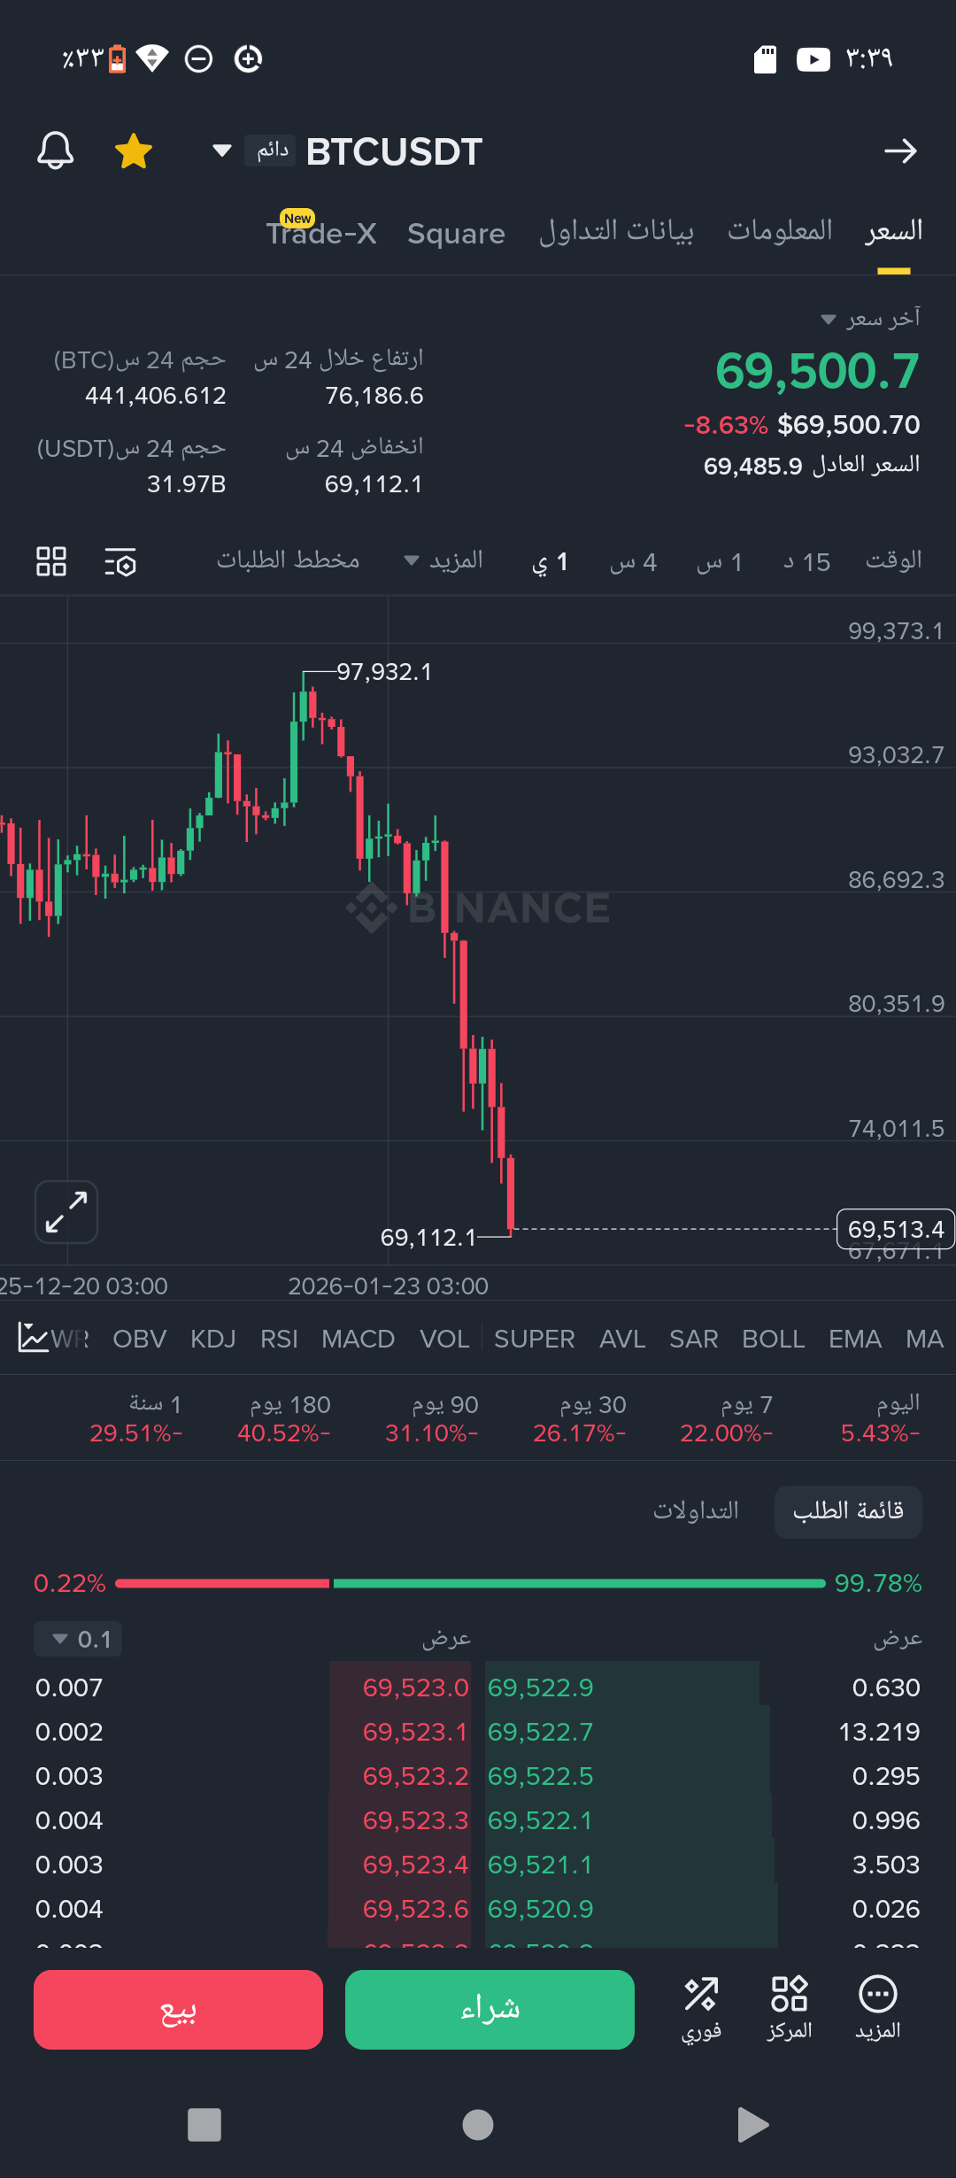Viewport: 956px width, 2178px height.
Task: Toggle the MACD indicator
Action: point(358,1339)
